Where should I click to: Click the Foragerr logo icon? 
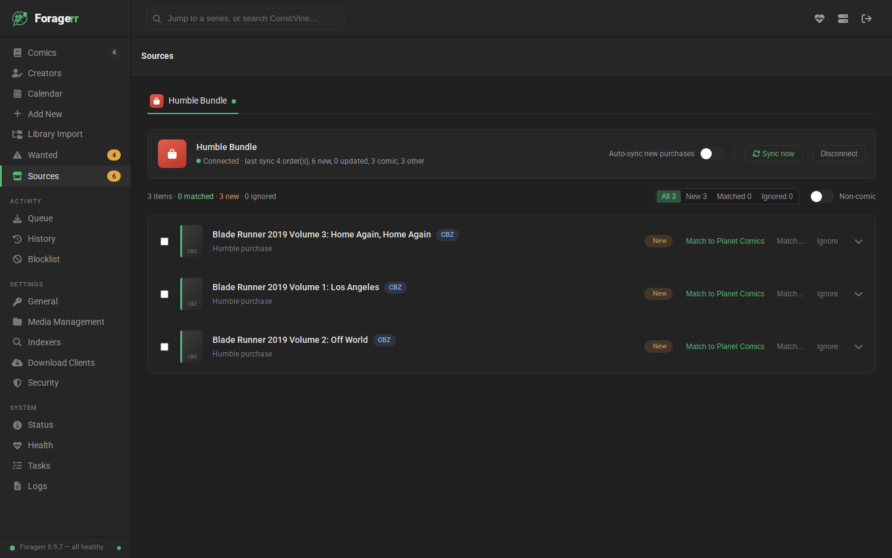[x=20, y=19]
